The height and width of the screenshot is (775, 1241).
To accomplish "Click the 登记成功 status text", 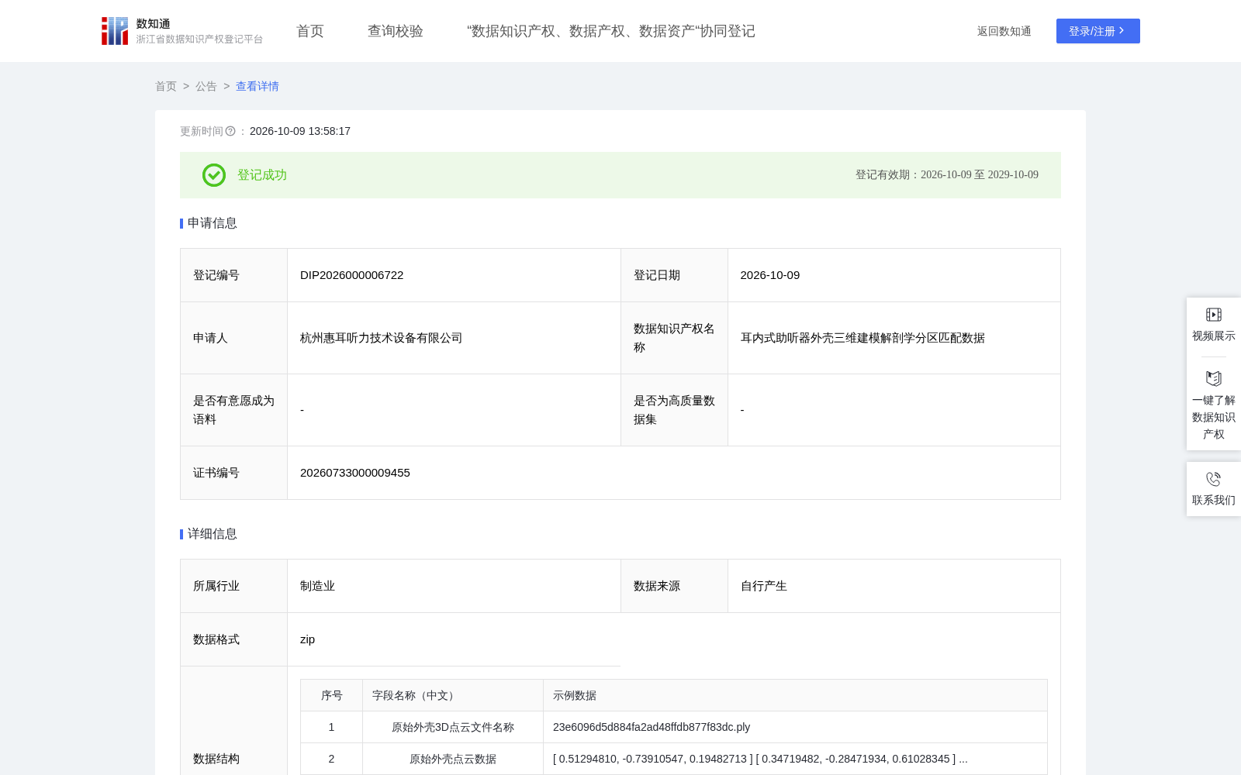I will (x=262, y=175).
